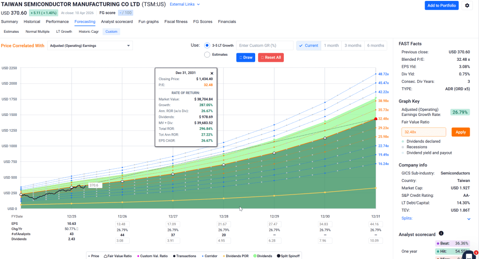
Task: Select the 3-5 LT Growth radio button
Action: pos(207,45)
